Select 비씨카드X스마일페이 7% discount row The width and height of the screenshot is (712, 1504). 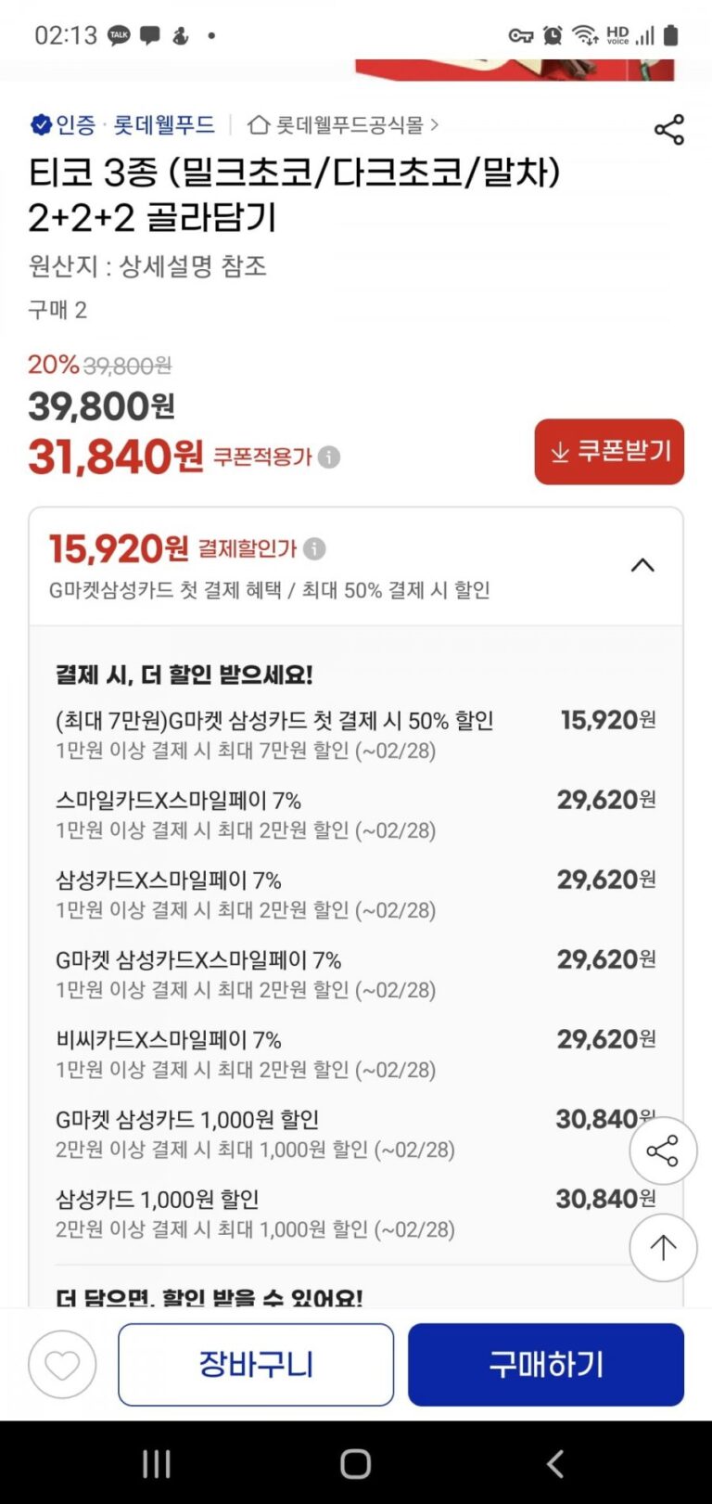coord(356,1053)
